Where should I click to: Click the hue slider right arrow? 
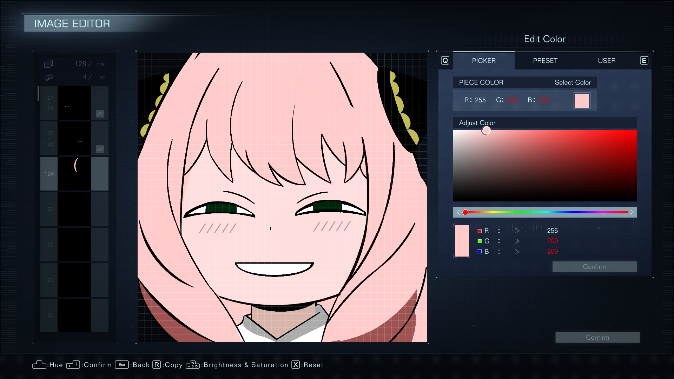632,212
